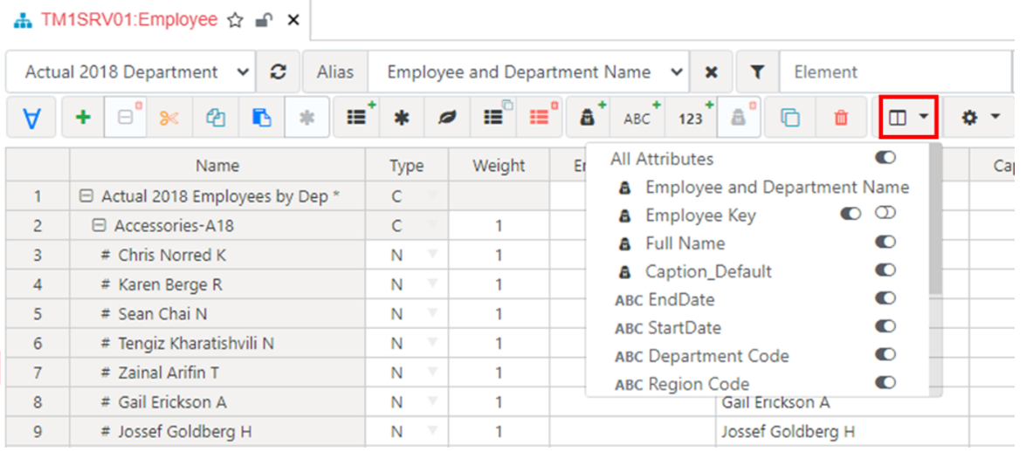This screenshot has height=451, width=1033.
Task: Paste elements with the blue clipboard icon
Action: [262, 118]
